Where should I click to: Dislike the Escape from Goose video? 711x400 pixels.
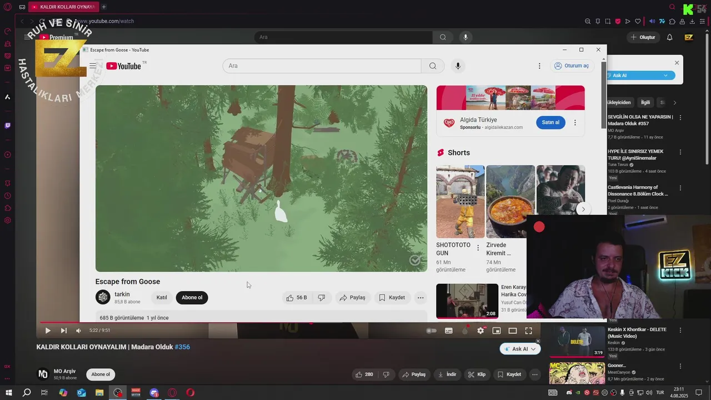[x=322, y=298]
